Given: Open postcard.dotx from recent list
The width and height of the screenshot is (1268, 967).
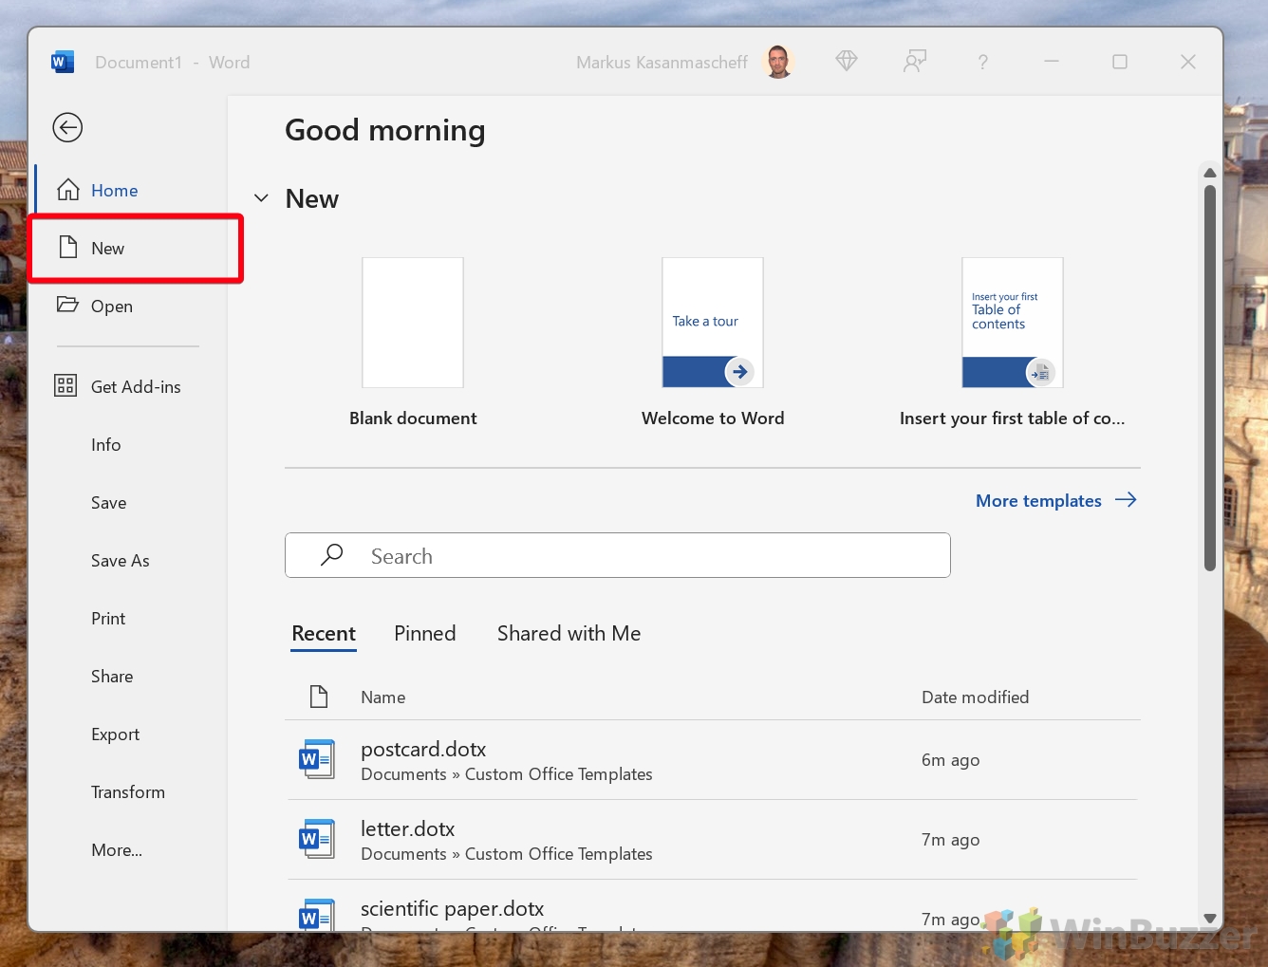Looking at the screenshot, I should [x=423, y=750].
